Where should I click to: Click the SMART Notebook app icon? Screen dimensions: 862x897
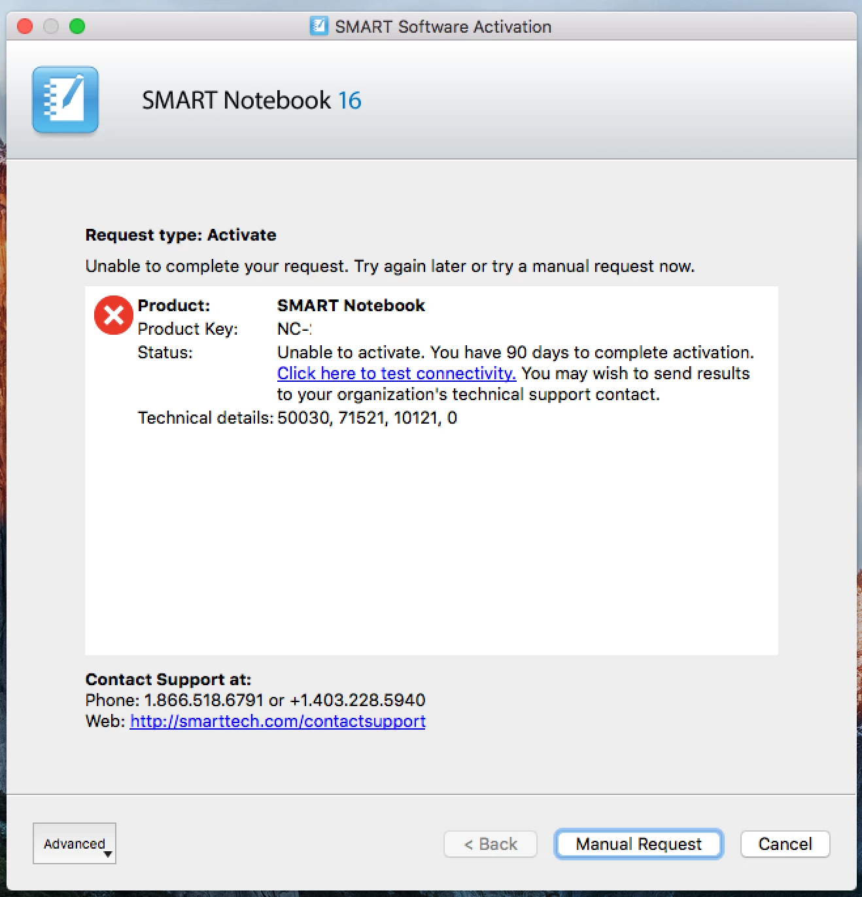[65, 99]
